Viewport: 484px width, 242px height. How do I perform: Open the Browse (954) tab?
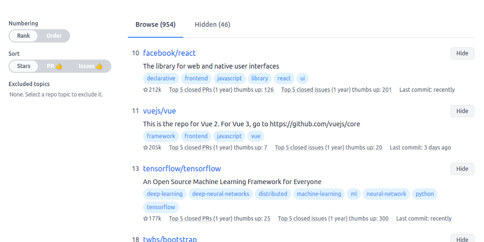[x=156, y=25]
